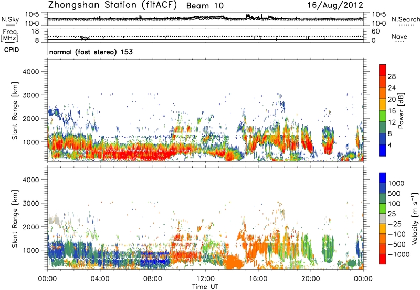Click the '-1000' tick on the Velocity colorbar
Viewport: 420px width, 290px height.
point(398,254)
